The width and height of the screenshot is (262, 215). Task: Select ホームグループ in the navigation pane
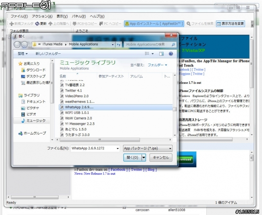pos(32,133)
